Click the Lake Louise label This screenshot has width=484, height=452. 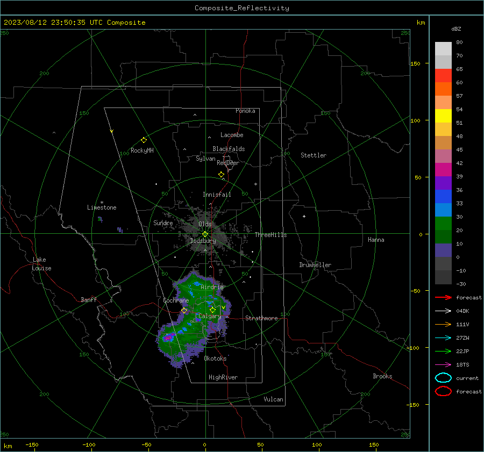pos(41,264)
